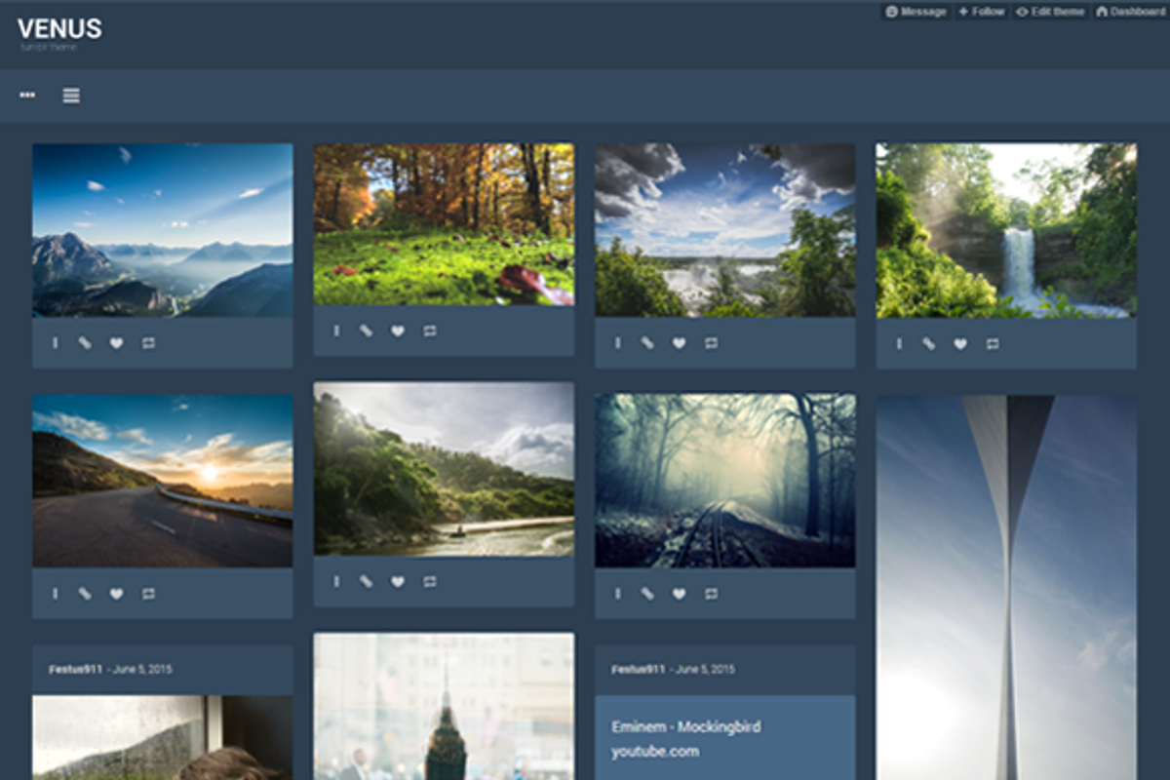Copy permalink of cloudy sky waterfall post
Screen dimensions: 1170x780
click(x=647, y=343)
